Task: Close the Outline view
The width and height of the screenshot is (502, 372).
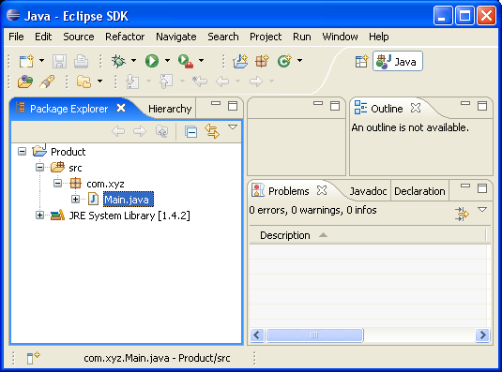Action: (x=416, y=108)
